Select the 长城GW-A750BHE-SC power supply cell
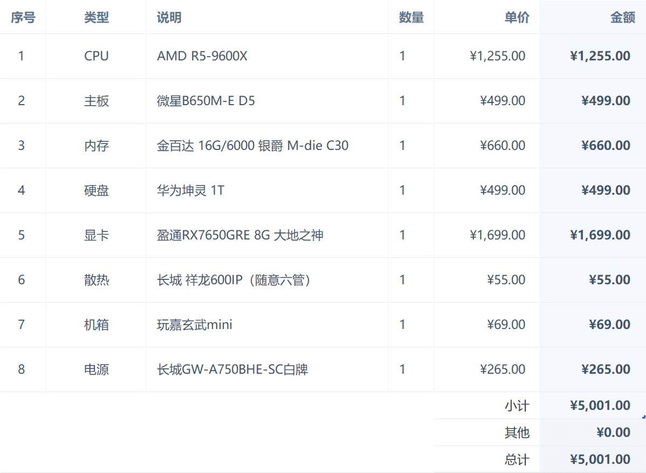This screenshot has width=646, height=473. pyautogui.click(x=232, y=369)
